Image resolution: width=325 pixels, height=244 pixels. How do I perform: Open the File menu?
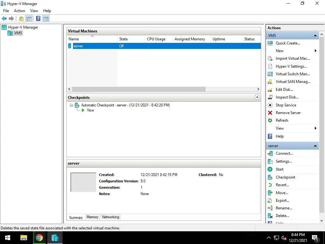[6, 11]
